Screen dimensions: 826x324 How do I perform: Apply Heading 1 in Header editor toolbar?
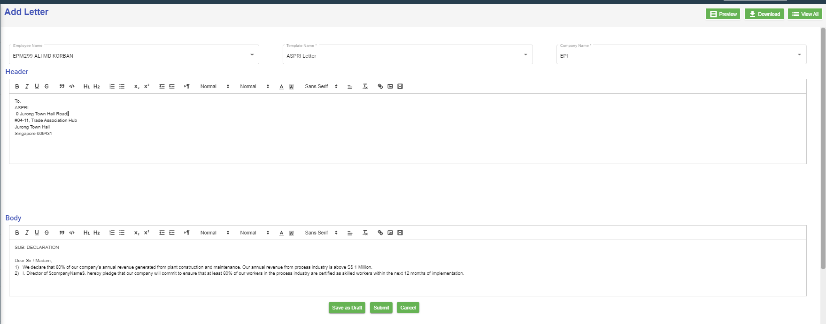point(86,86)
